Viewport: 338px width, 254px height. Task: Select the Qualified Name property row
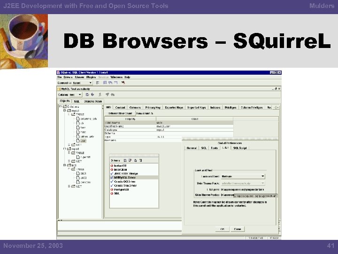click(x=169, y=127)
